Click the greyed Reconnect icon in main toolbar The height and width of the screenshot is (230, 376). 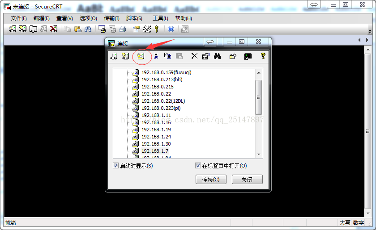(x=43, y=29)
